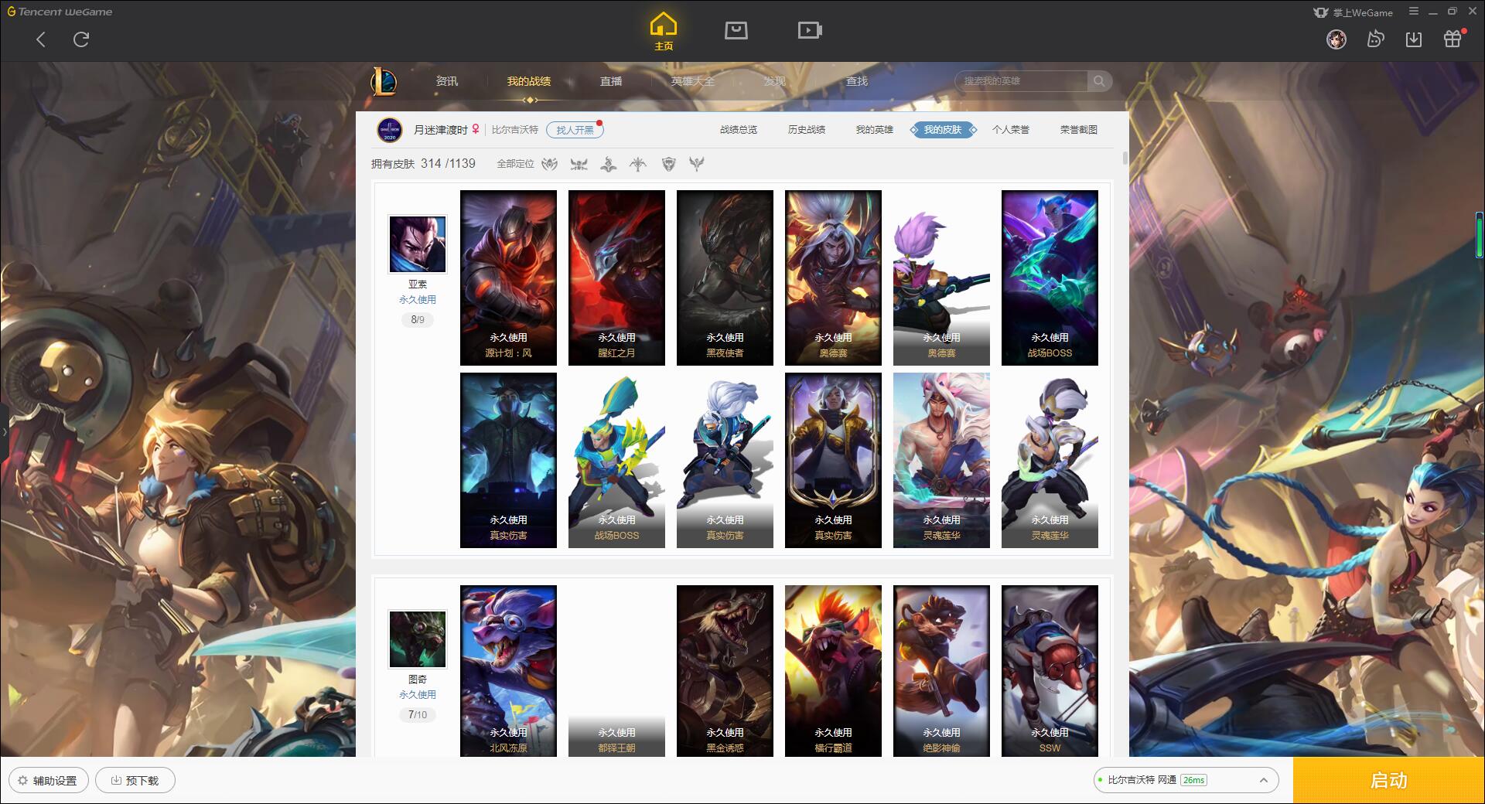Filter skins by the first role icon
This screenshot has height=804, width=1485.
[549, 164]
